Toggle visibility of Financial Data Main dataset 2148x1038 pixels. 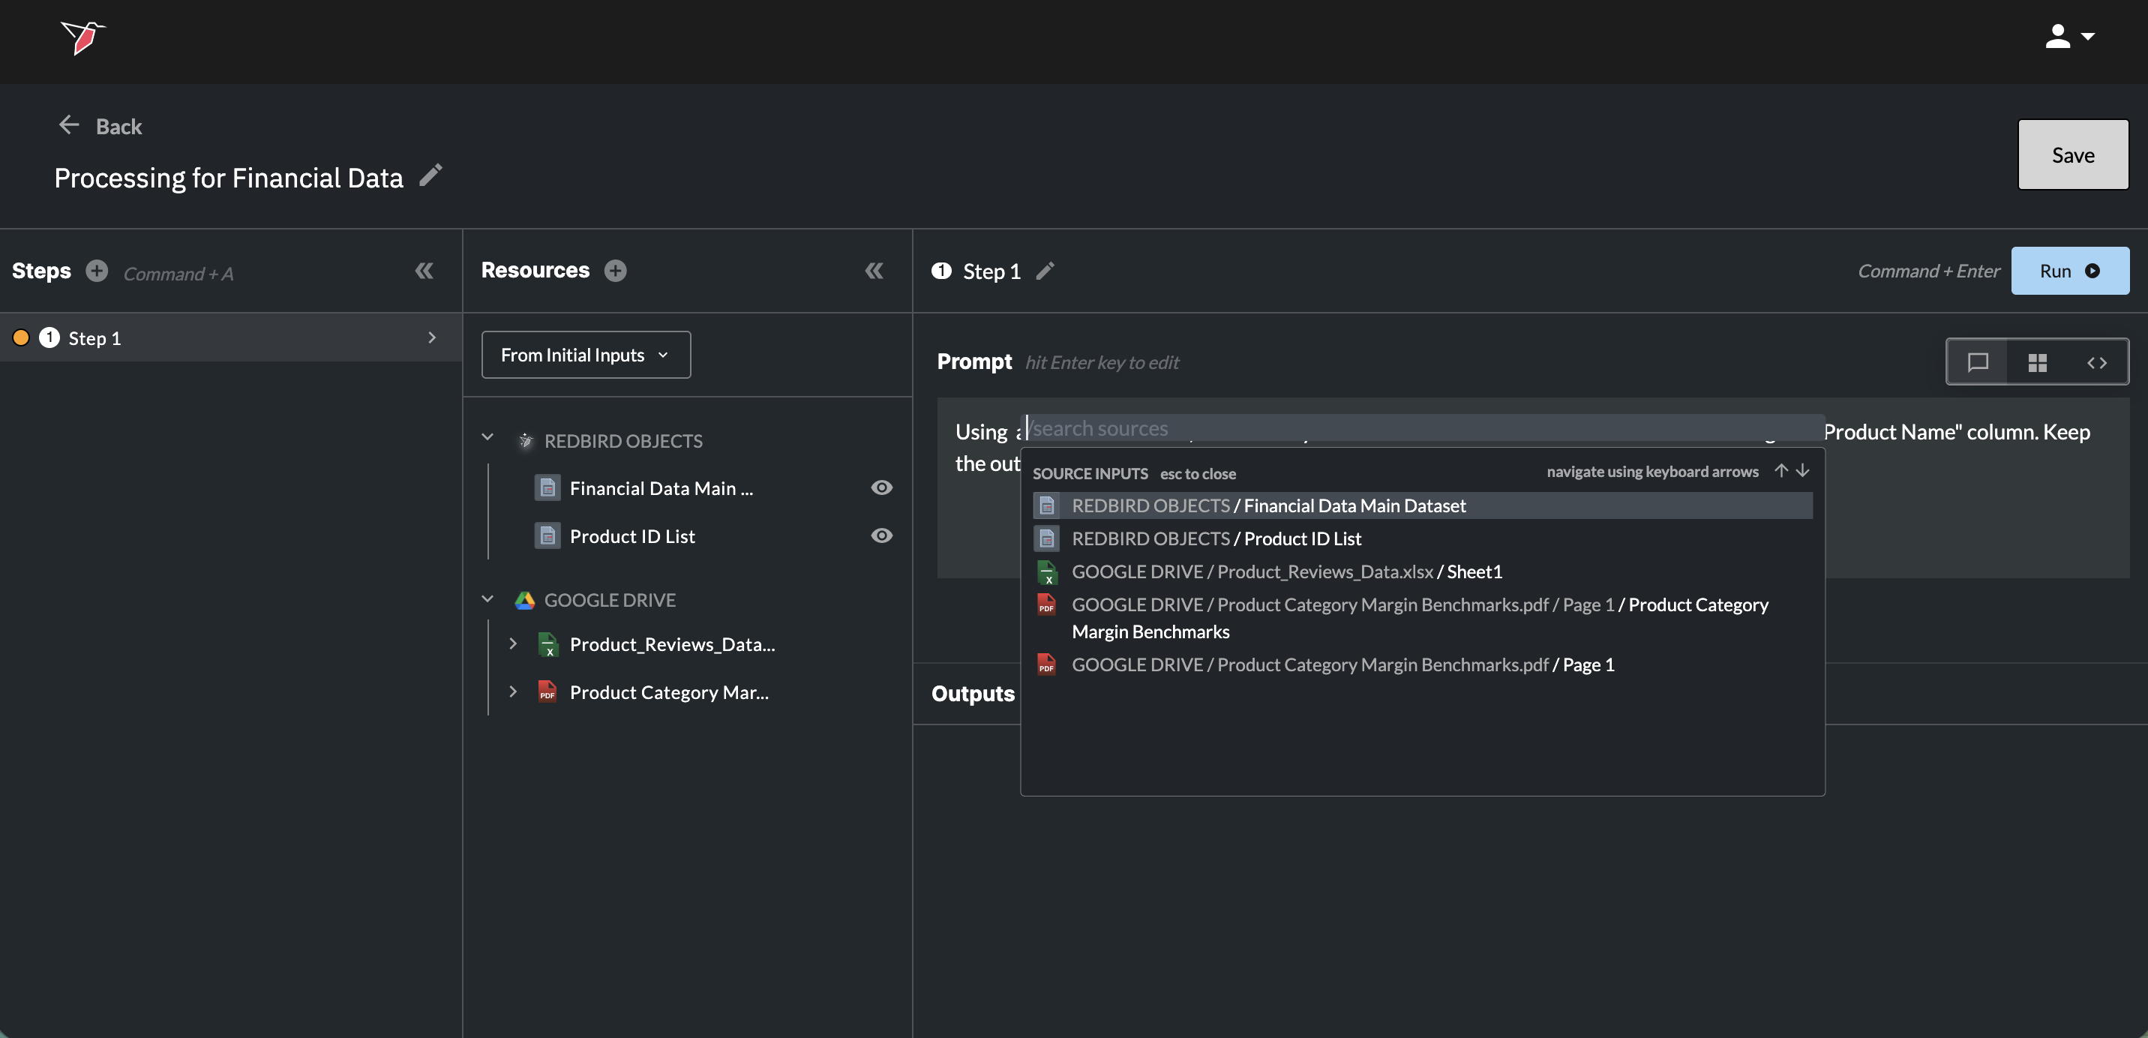881,487
